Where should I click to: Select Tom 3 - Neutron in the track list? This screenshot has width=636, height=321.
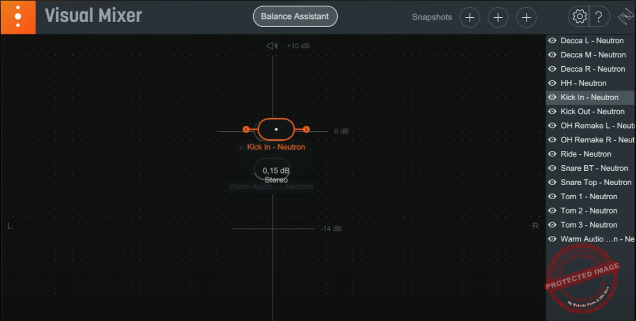pos(589,225)
